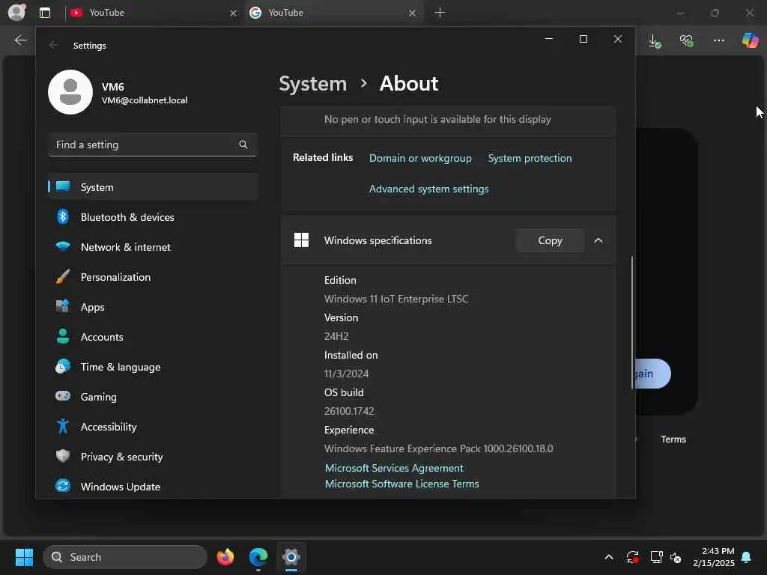This screenshot has width=767, height=575.
Task: Open Accessibility settings
Action: (153, 427)
